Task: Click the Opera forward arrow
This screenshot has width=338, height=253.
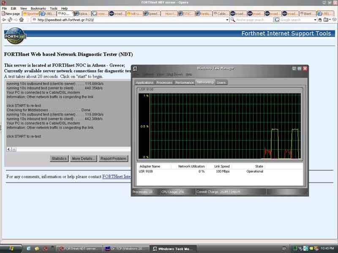Action: point(16,20)
